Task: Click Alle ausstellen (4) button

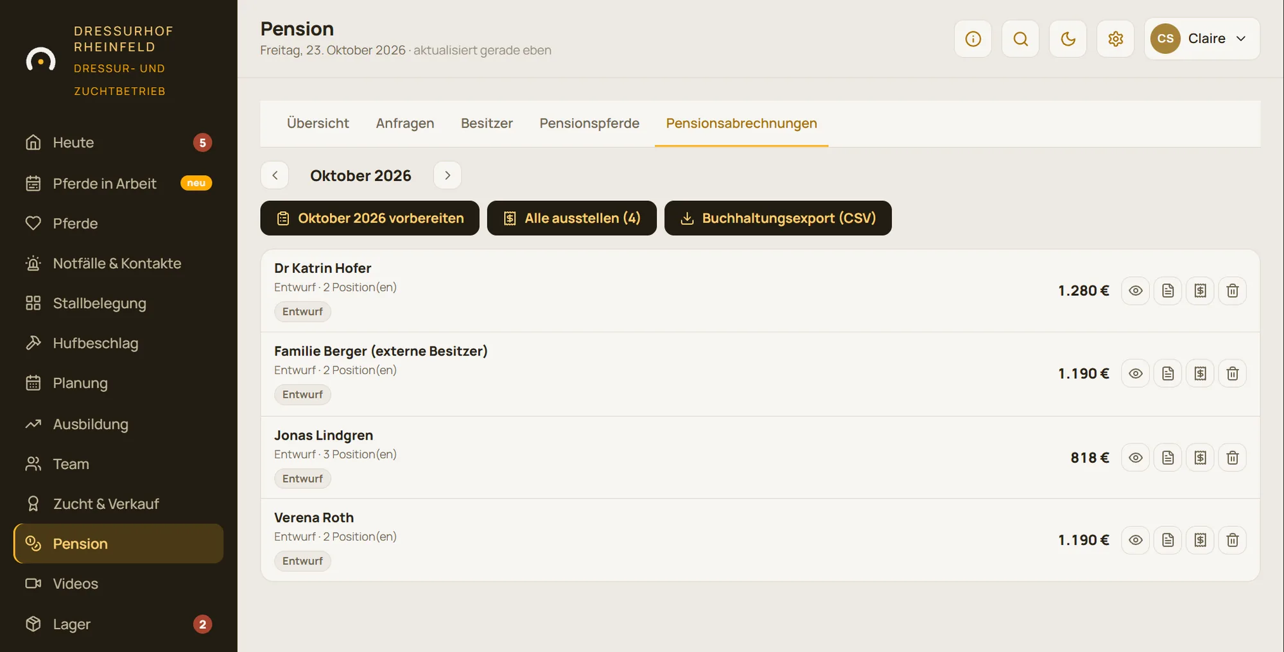Action: pyautogui.click(x=572, y=218)
